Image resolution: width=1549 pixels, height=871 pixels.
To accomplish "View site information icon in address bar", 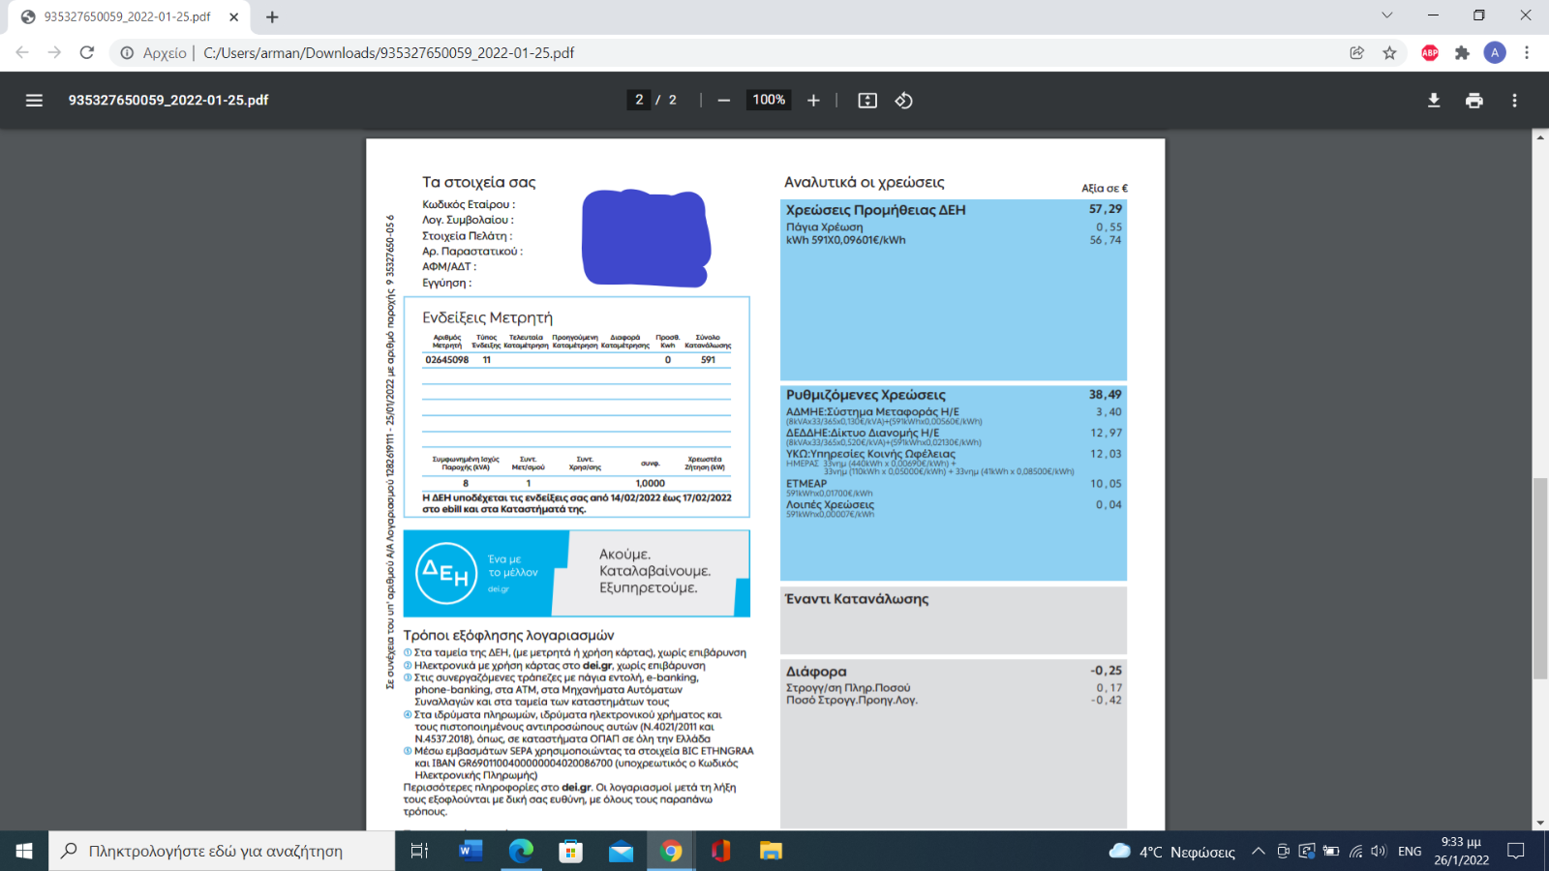I will (x=127, y=53).
